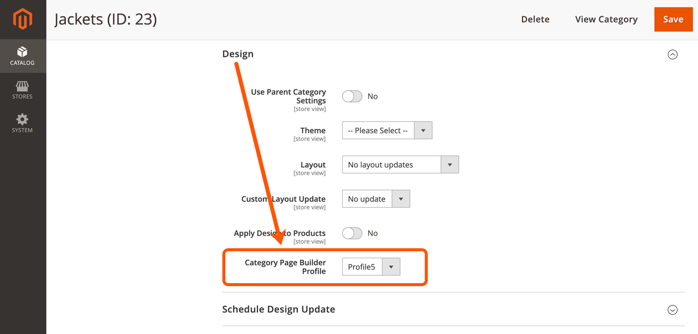The height and width of the screenshot is (334, 698).
Task: Click the Schedule Design Update heading
Action: (x=279, y=309)
